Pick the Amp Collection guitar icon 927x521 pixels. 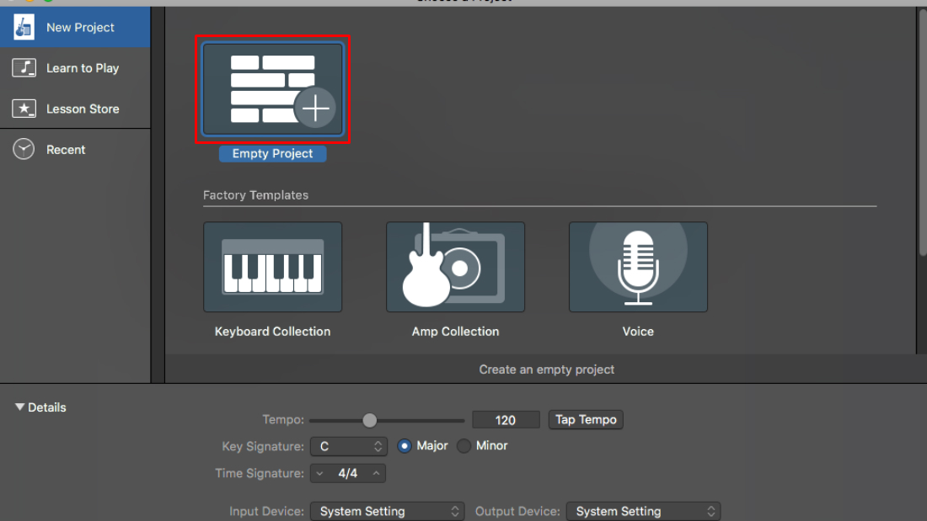click(x=455, y=267)
